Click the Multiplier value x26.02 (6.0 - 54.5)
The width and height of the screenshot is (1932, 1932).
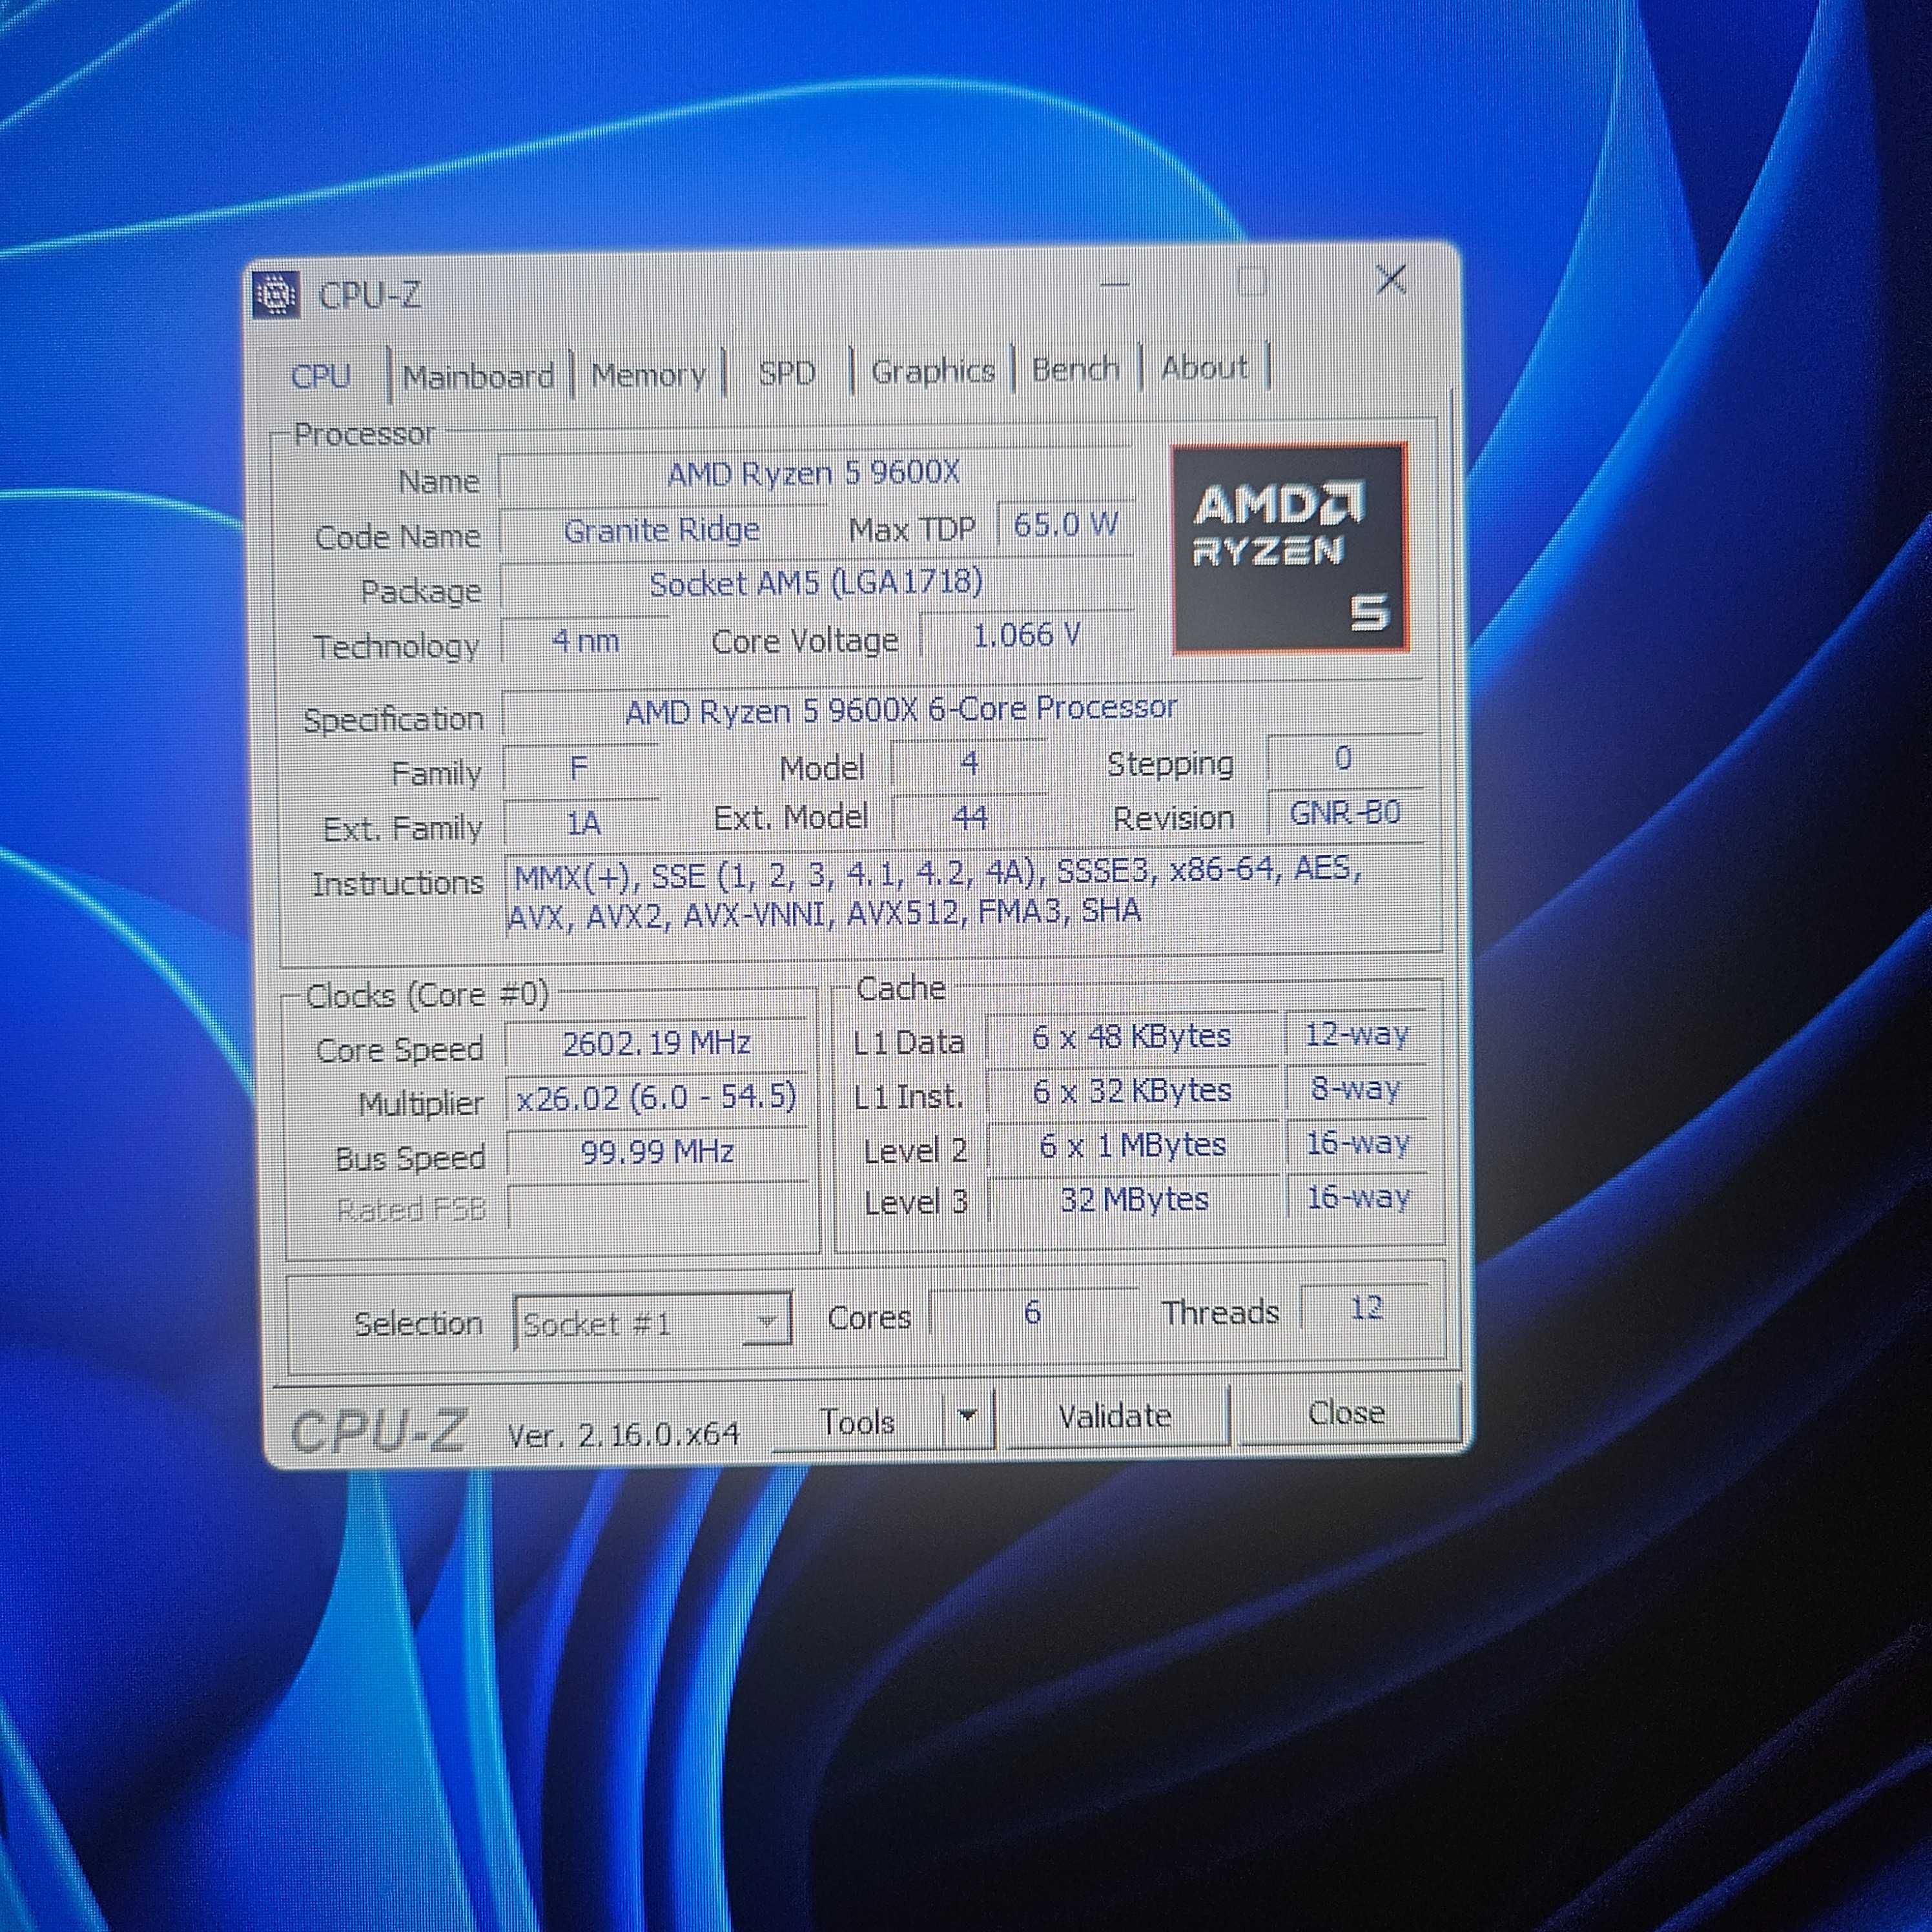657,1098
